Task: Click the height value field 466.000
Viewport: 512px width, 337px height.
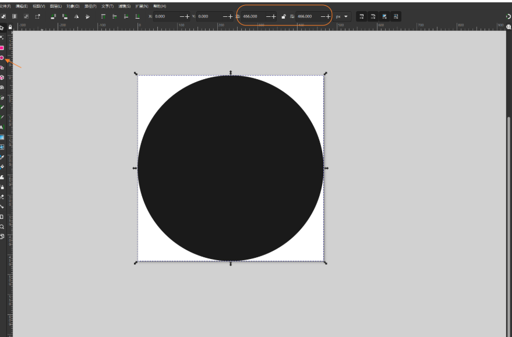Action: [308, 16]
